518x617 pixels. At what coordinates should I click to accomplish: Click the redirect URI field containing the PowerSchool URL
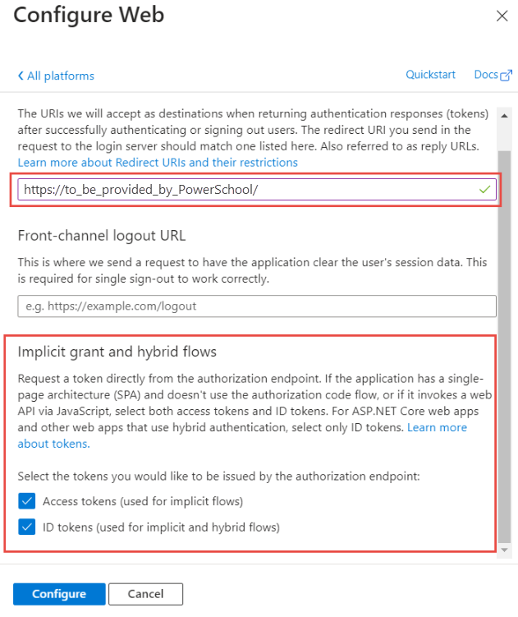246,190
